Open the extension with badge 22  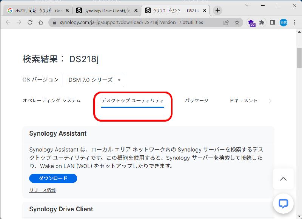click(x=251, y=23)
